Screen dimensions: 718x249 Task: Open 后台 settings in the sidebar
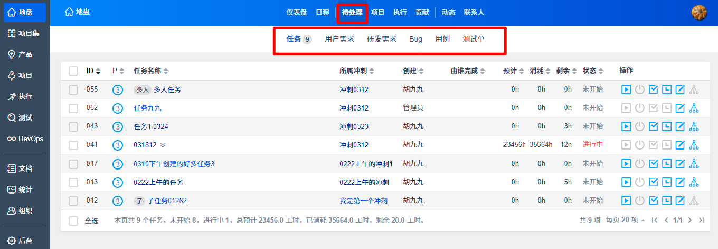[x=25, y=241]
